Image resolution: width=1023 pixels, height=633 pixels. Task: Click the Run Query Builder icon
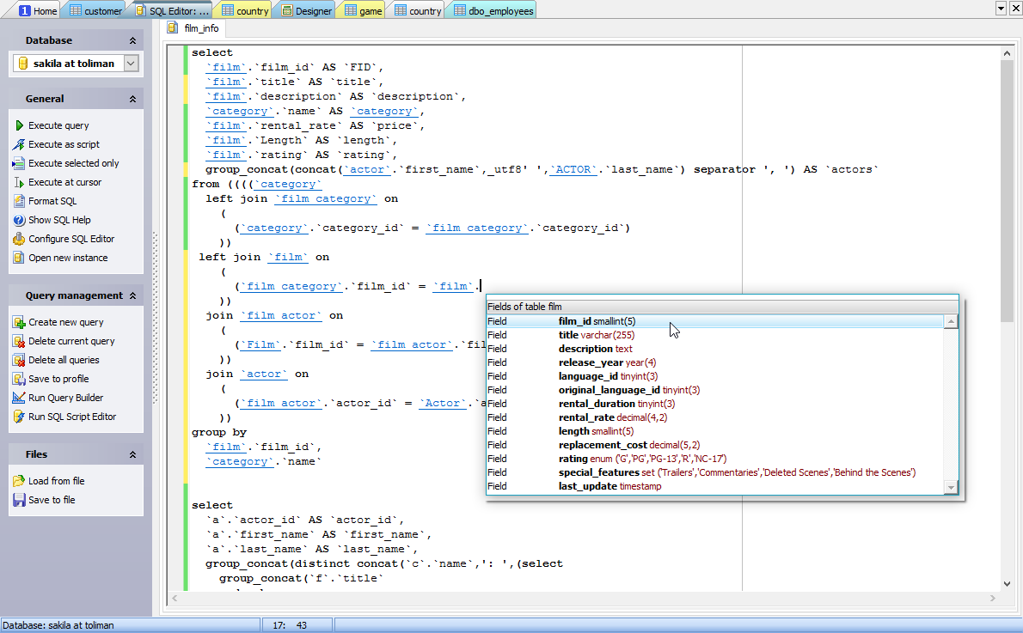[x=19, y=398]
